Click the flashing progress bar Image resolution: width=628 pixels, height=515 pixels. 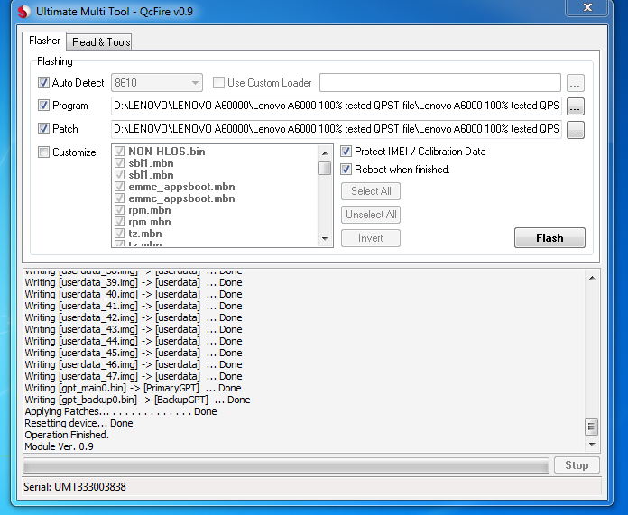pos(286,465)
